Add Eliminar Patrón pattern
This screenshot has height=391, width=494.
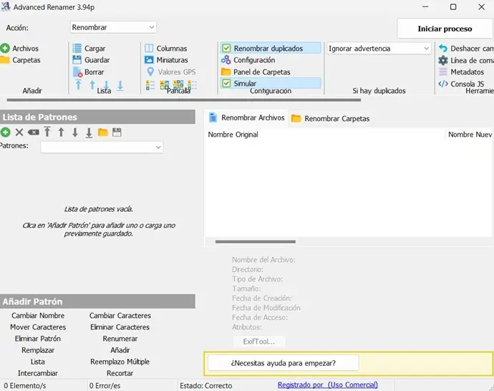(x=38, y=339)
